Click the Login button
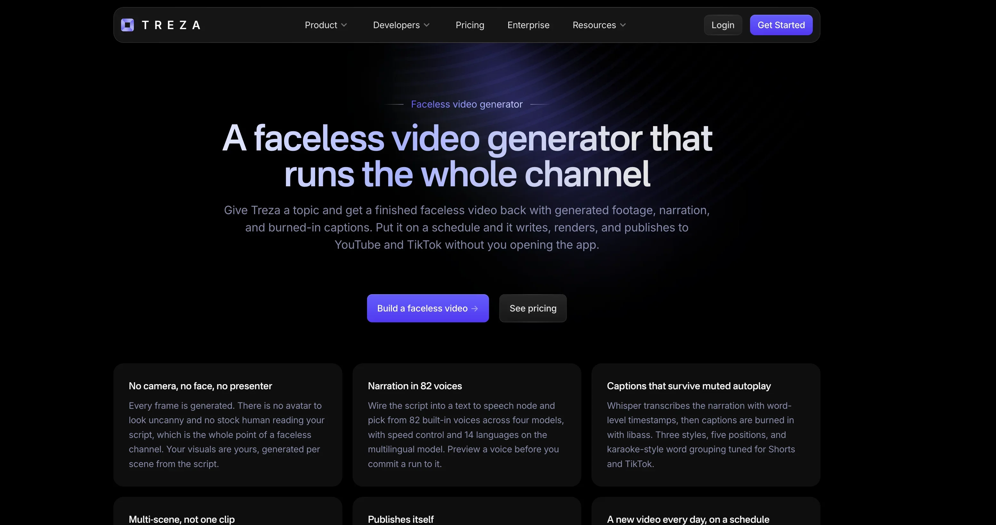The width and height of the screenshot is (996, 525). (x=723, y=25)
